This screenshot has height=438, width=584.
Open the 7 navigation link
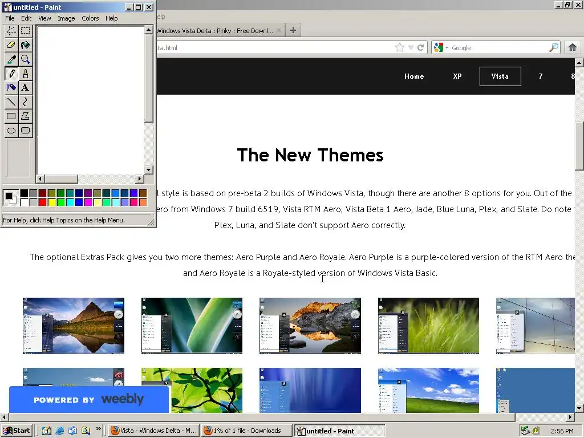click(541, 76)
